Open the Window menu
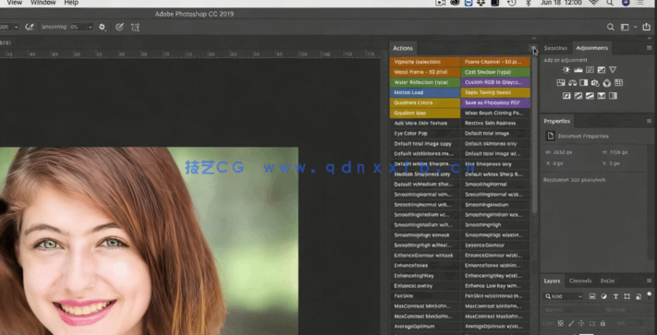 [x=43, y=3]
